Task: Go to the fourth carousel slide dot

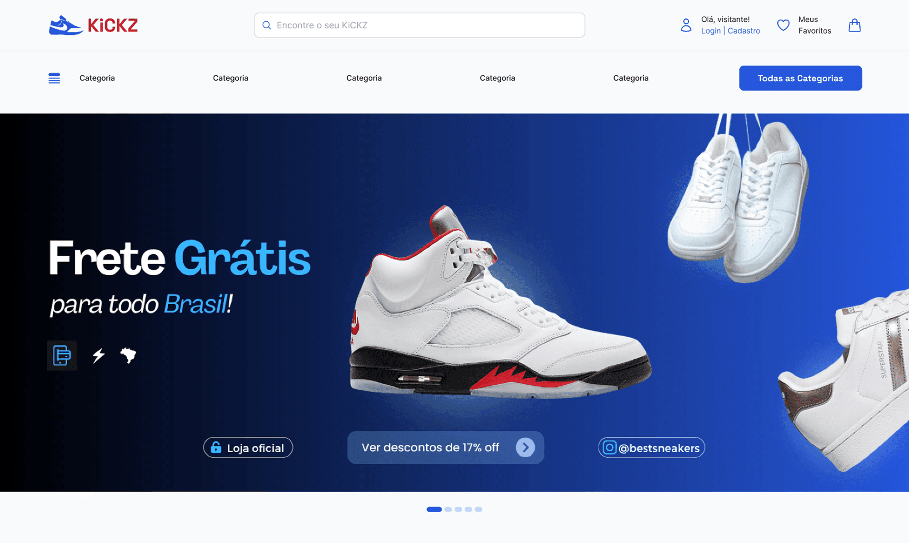Action: [468, 509]
